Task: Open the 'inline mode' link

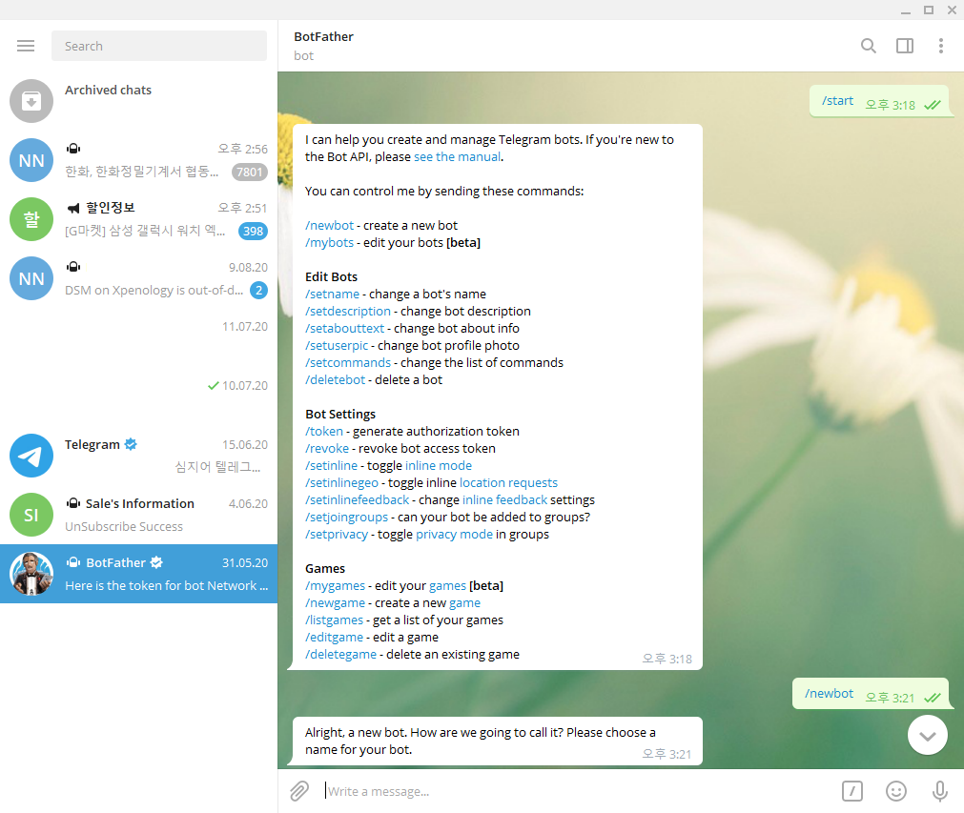Action: [439, 466]
